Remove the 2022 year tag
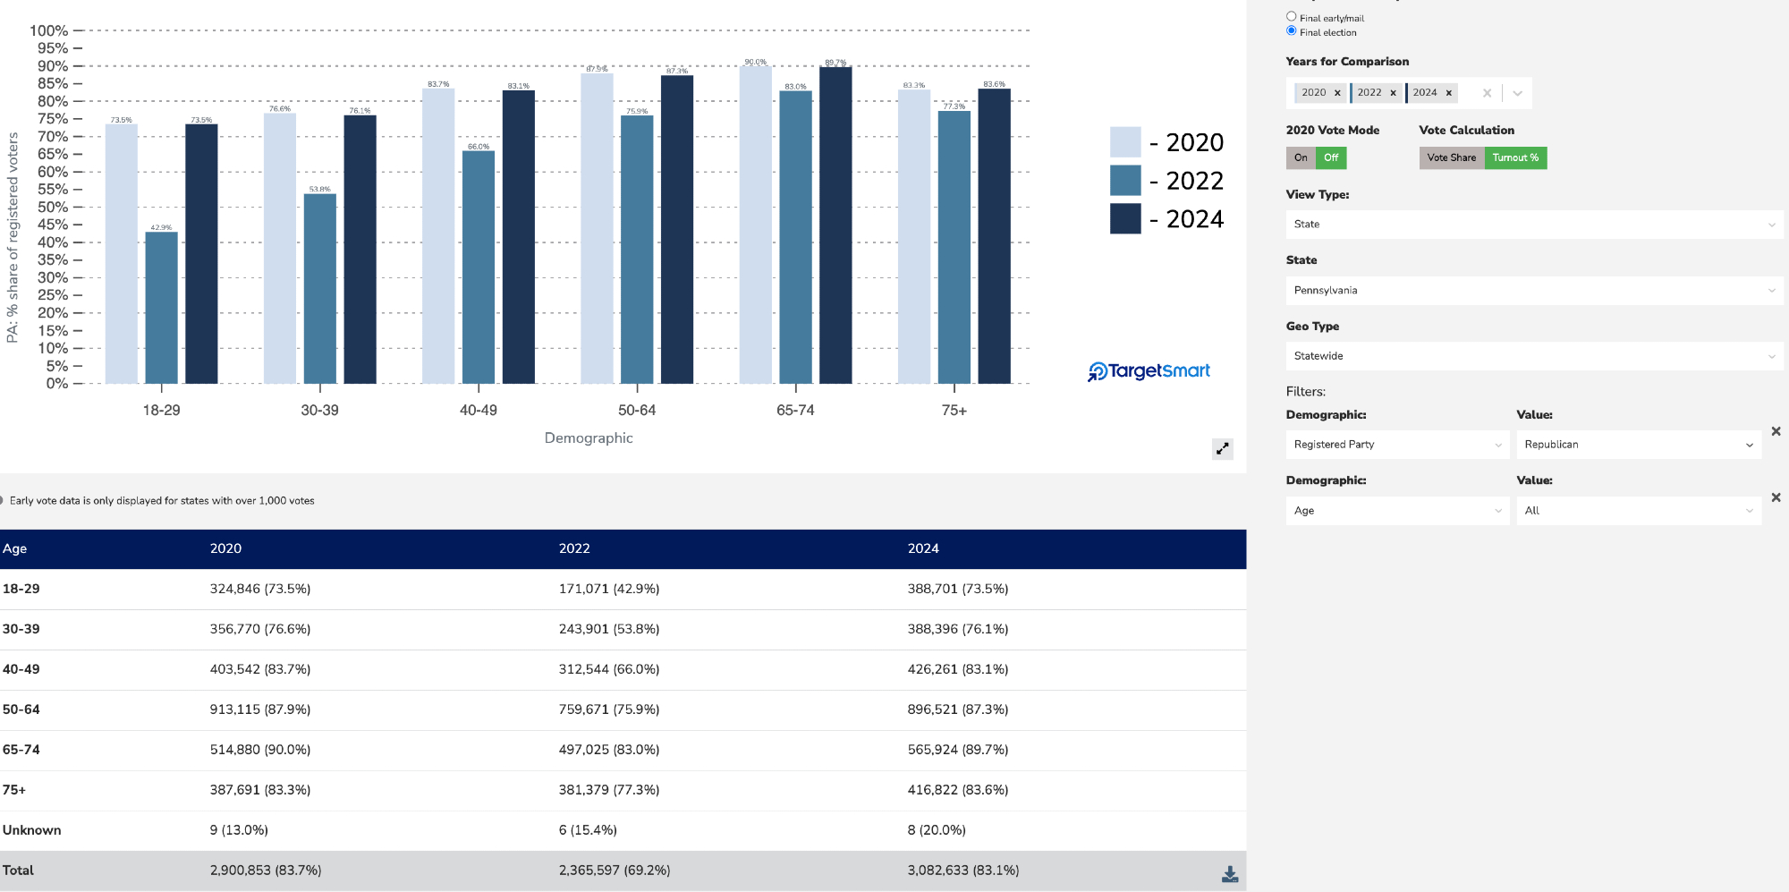1789x892 pixels. coord(1393,93)
